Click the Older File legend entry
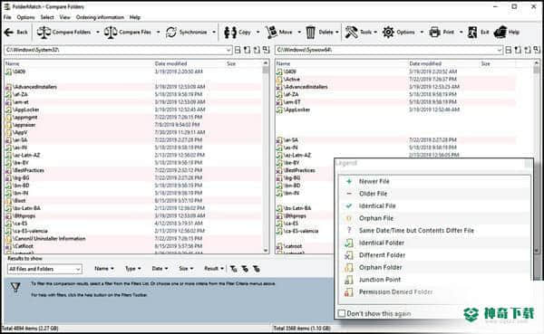The height and width of the screenshot is (334, 544). [x=373, y=194]
